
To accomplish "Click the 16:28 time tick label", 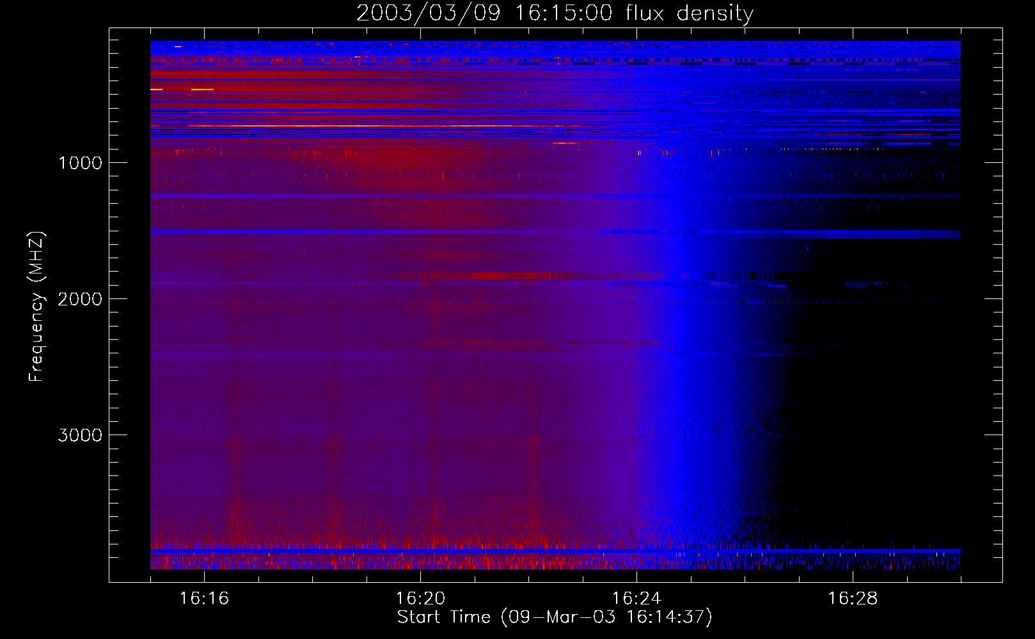I will click(853, 598).
